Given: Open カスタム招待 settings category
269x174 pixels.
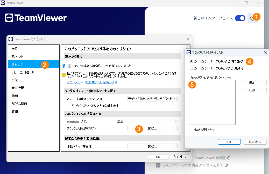Looking at the screenshot, I should point(34,104).
